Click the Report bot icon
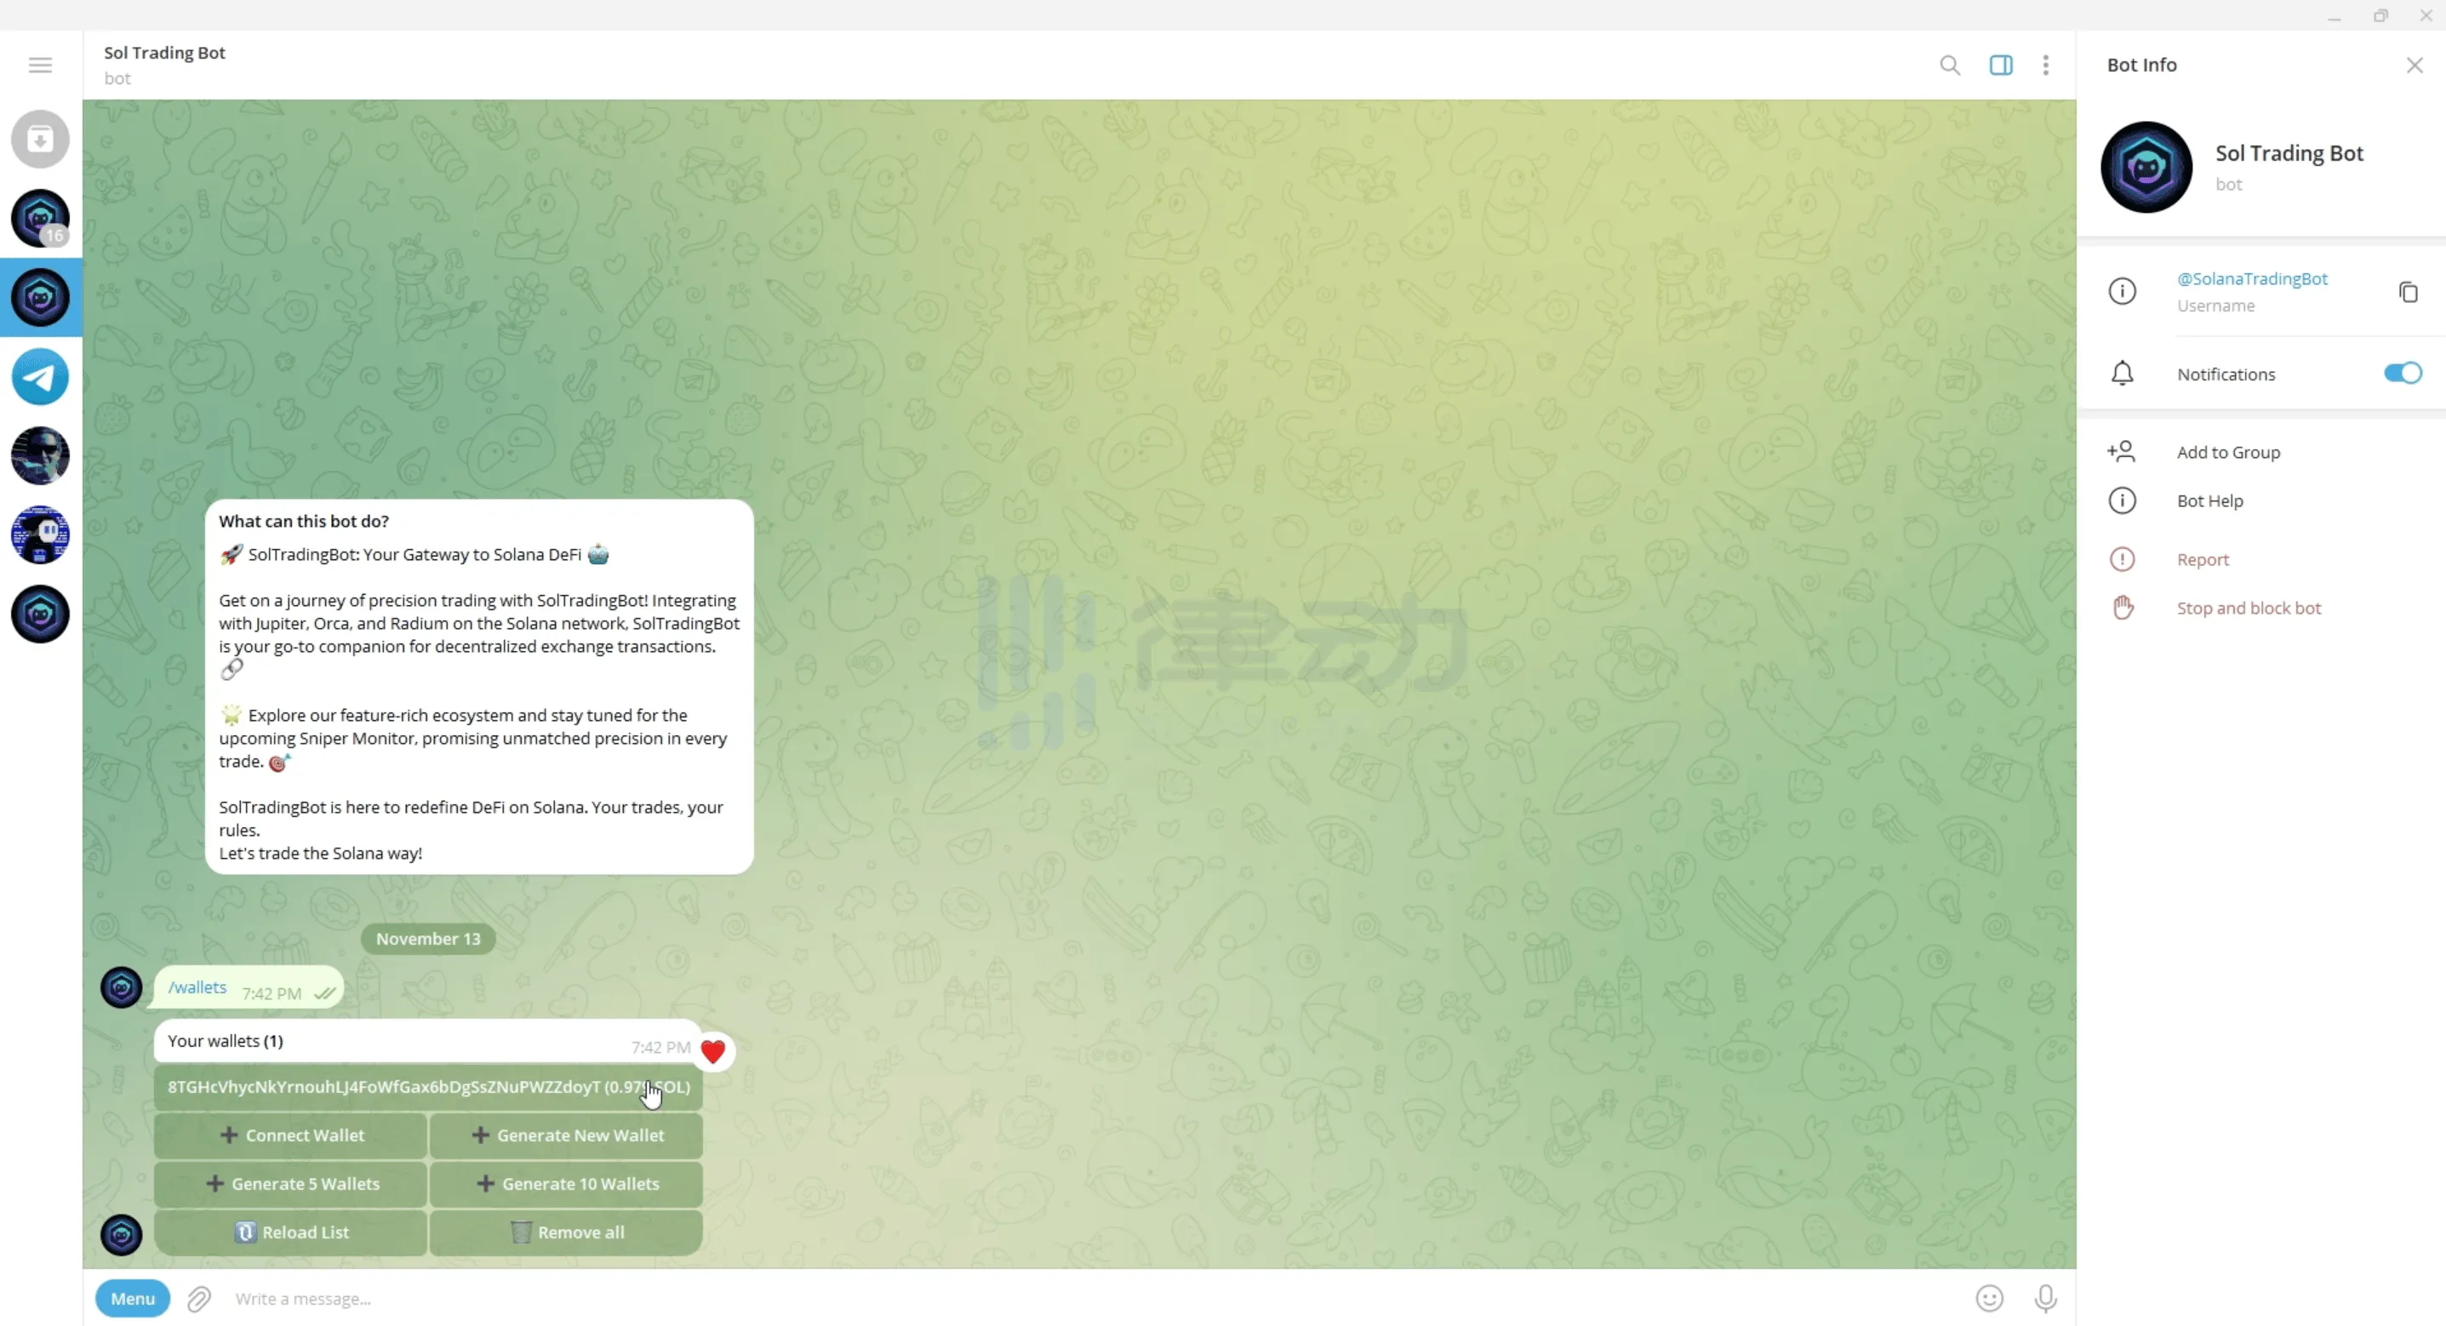 point(2123,558)
